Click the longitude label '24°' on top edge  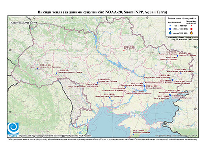point(34,18)
